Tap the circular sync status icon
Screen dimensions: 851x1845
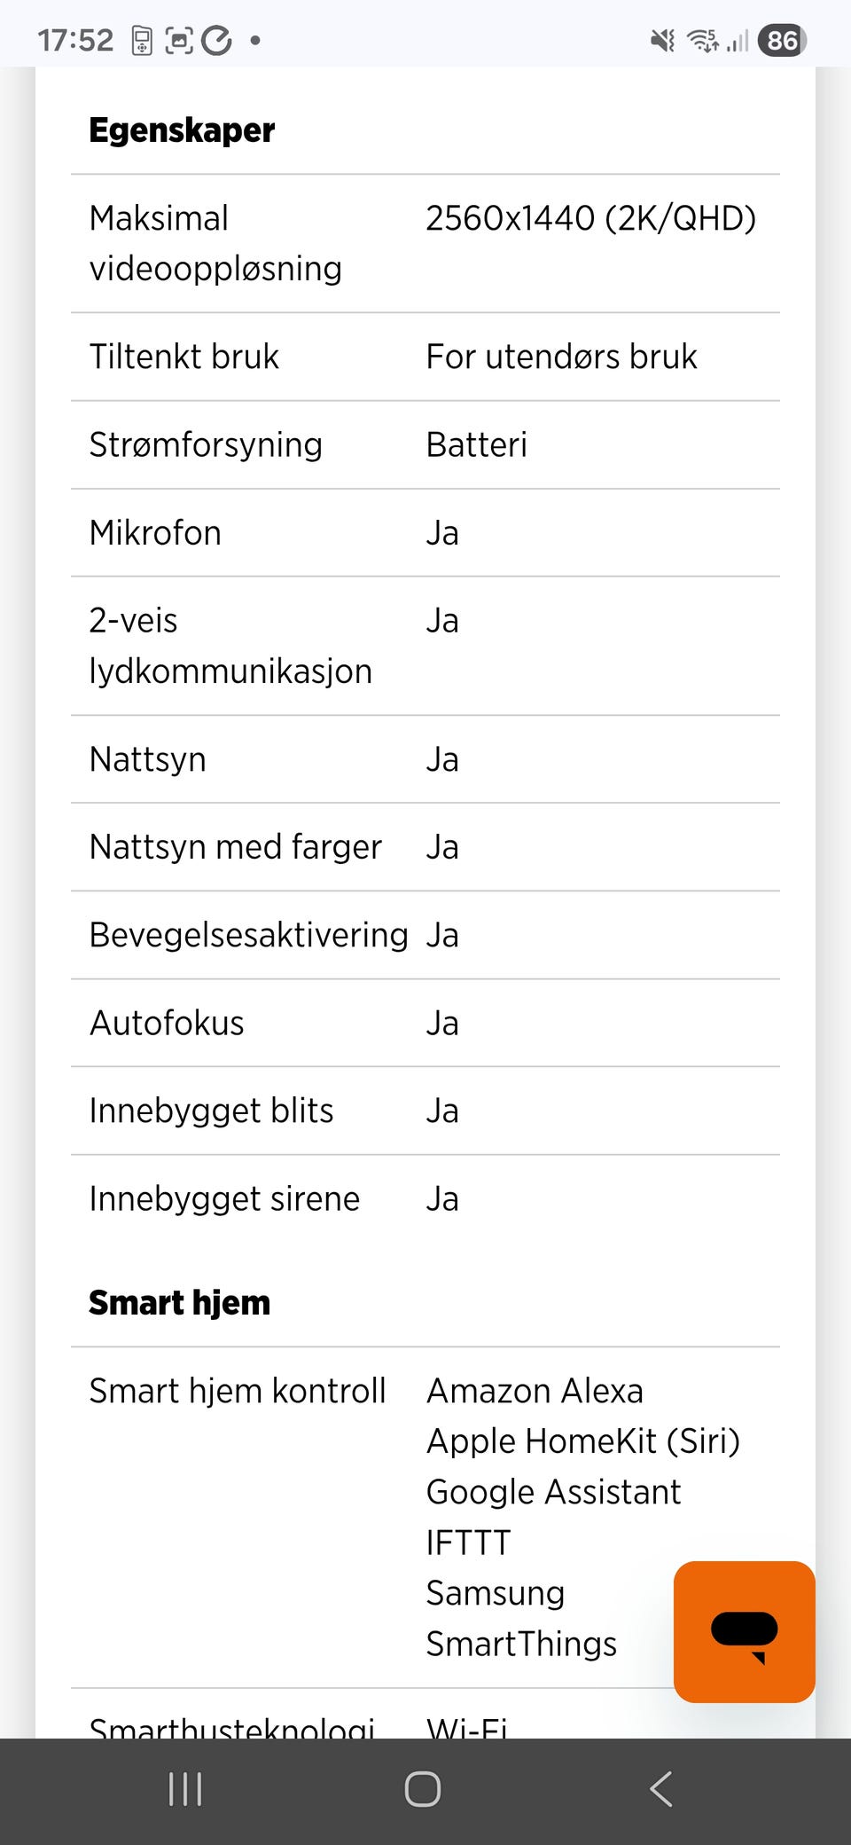click(216, 40)
